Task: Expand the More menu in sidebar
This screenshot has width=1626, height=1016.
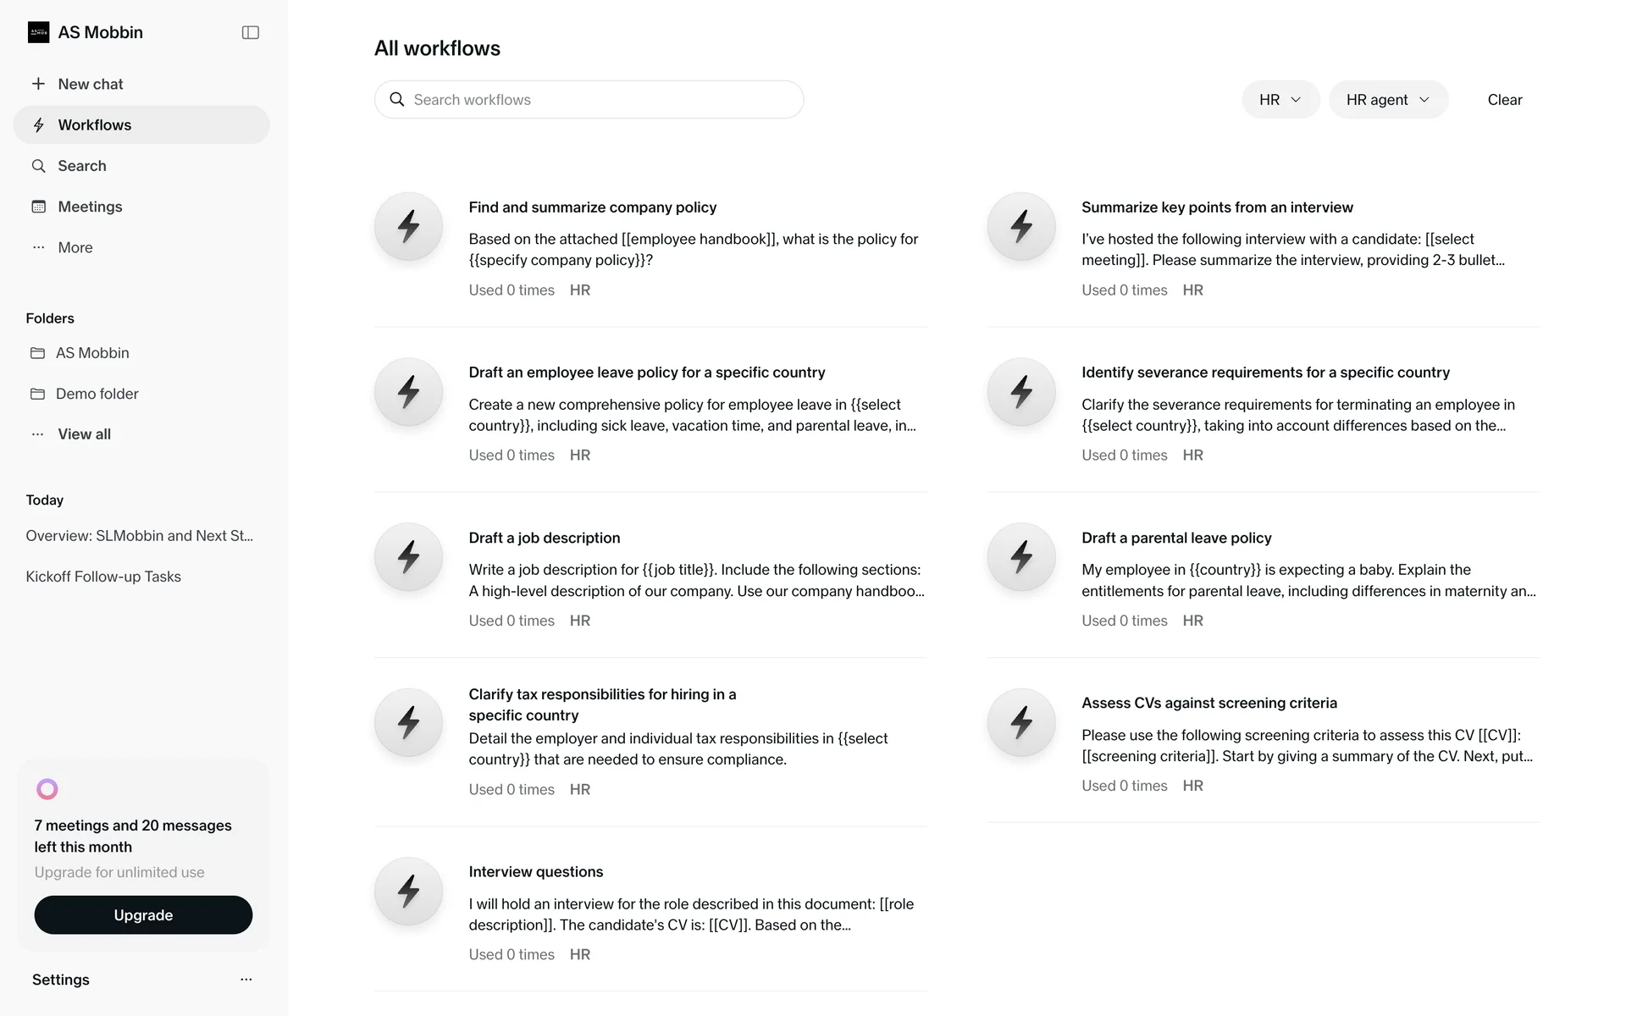Action: [x=75, y=247]
